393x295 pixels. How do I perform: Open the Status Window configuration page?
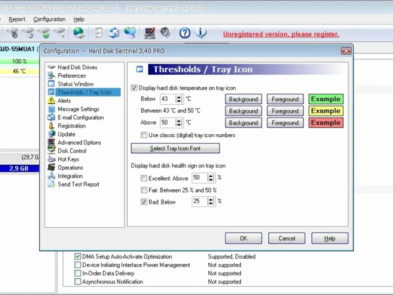click(x=76, y=84)
